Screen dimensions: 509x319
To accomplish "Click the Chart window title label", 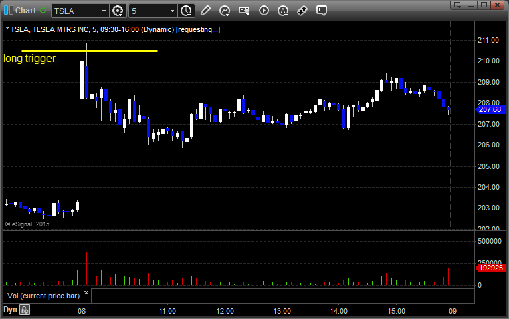I will (25, 11).
